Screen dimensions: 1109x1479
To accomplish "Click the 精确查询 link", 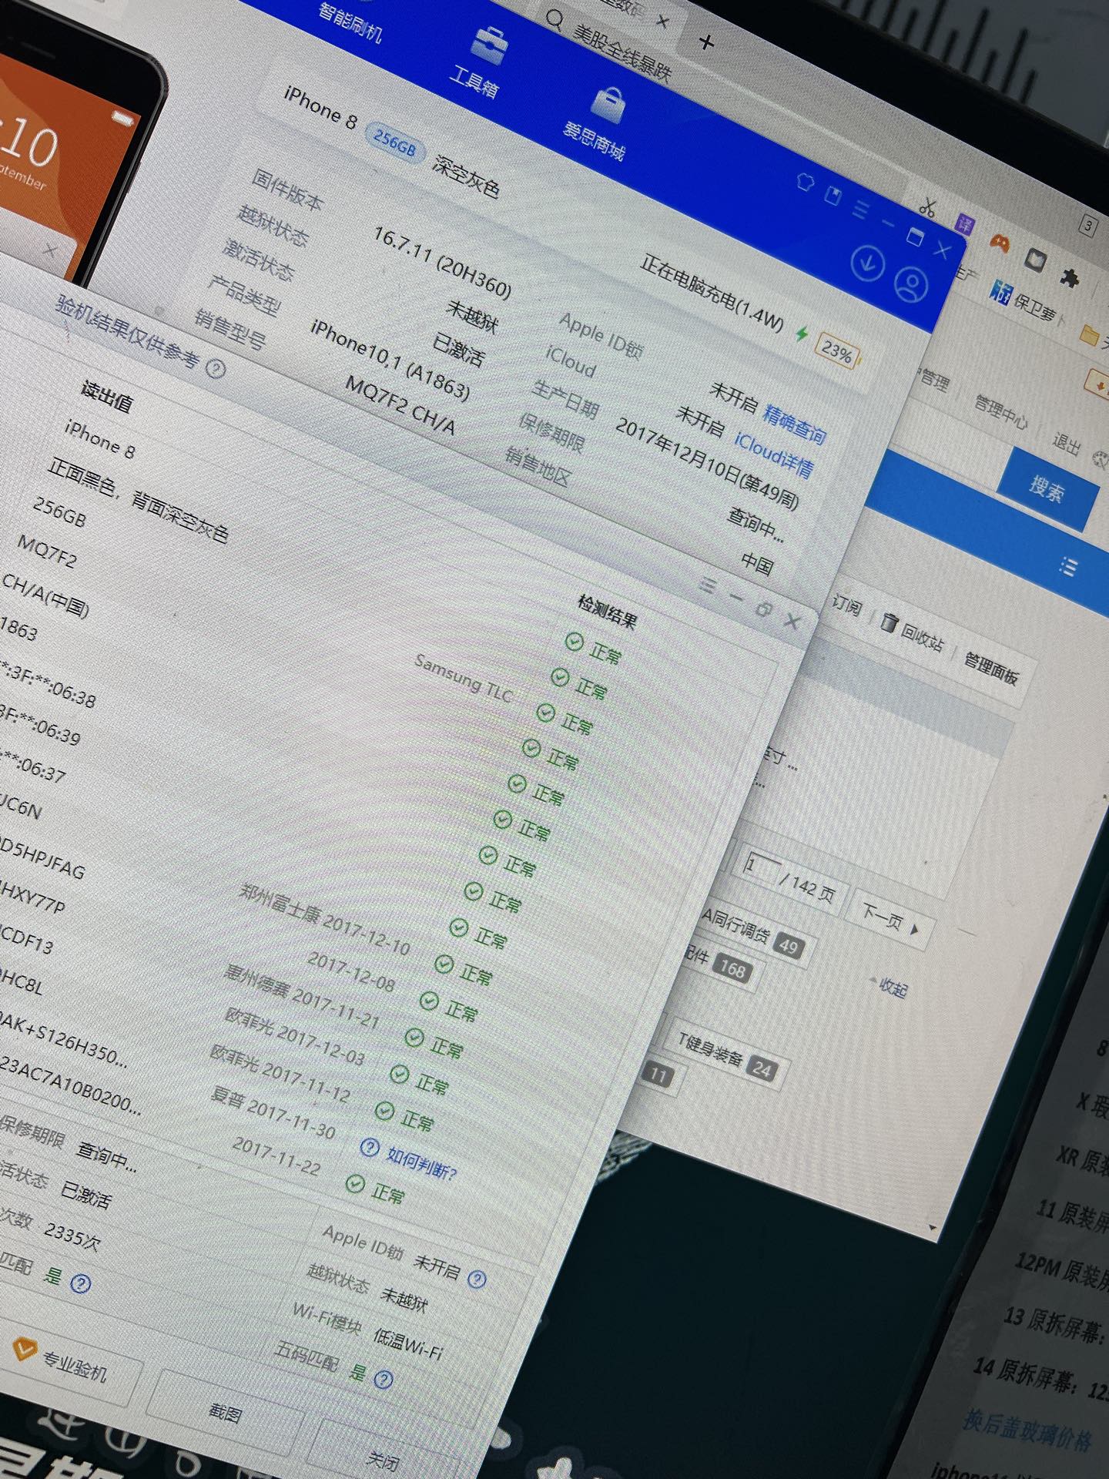I will pos(795,424).
